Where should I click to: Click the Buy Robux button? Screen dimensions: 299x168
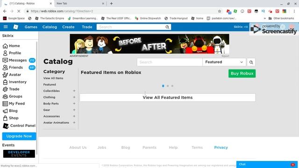[x=242, y=74]
